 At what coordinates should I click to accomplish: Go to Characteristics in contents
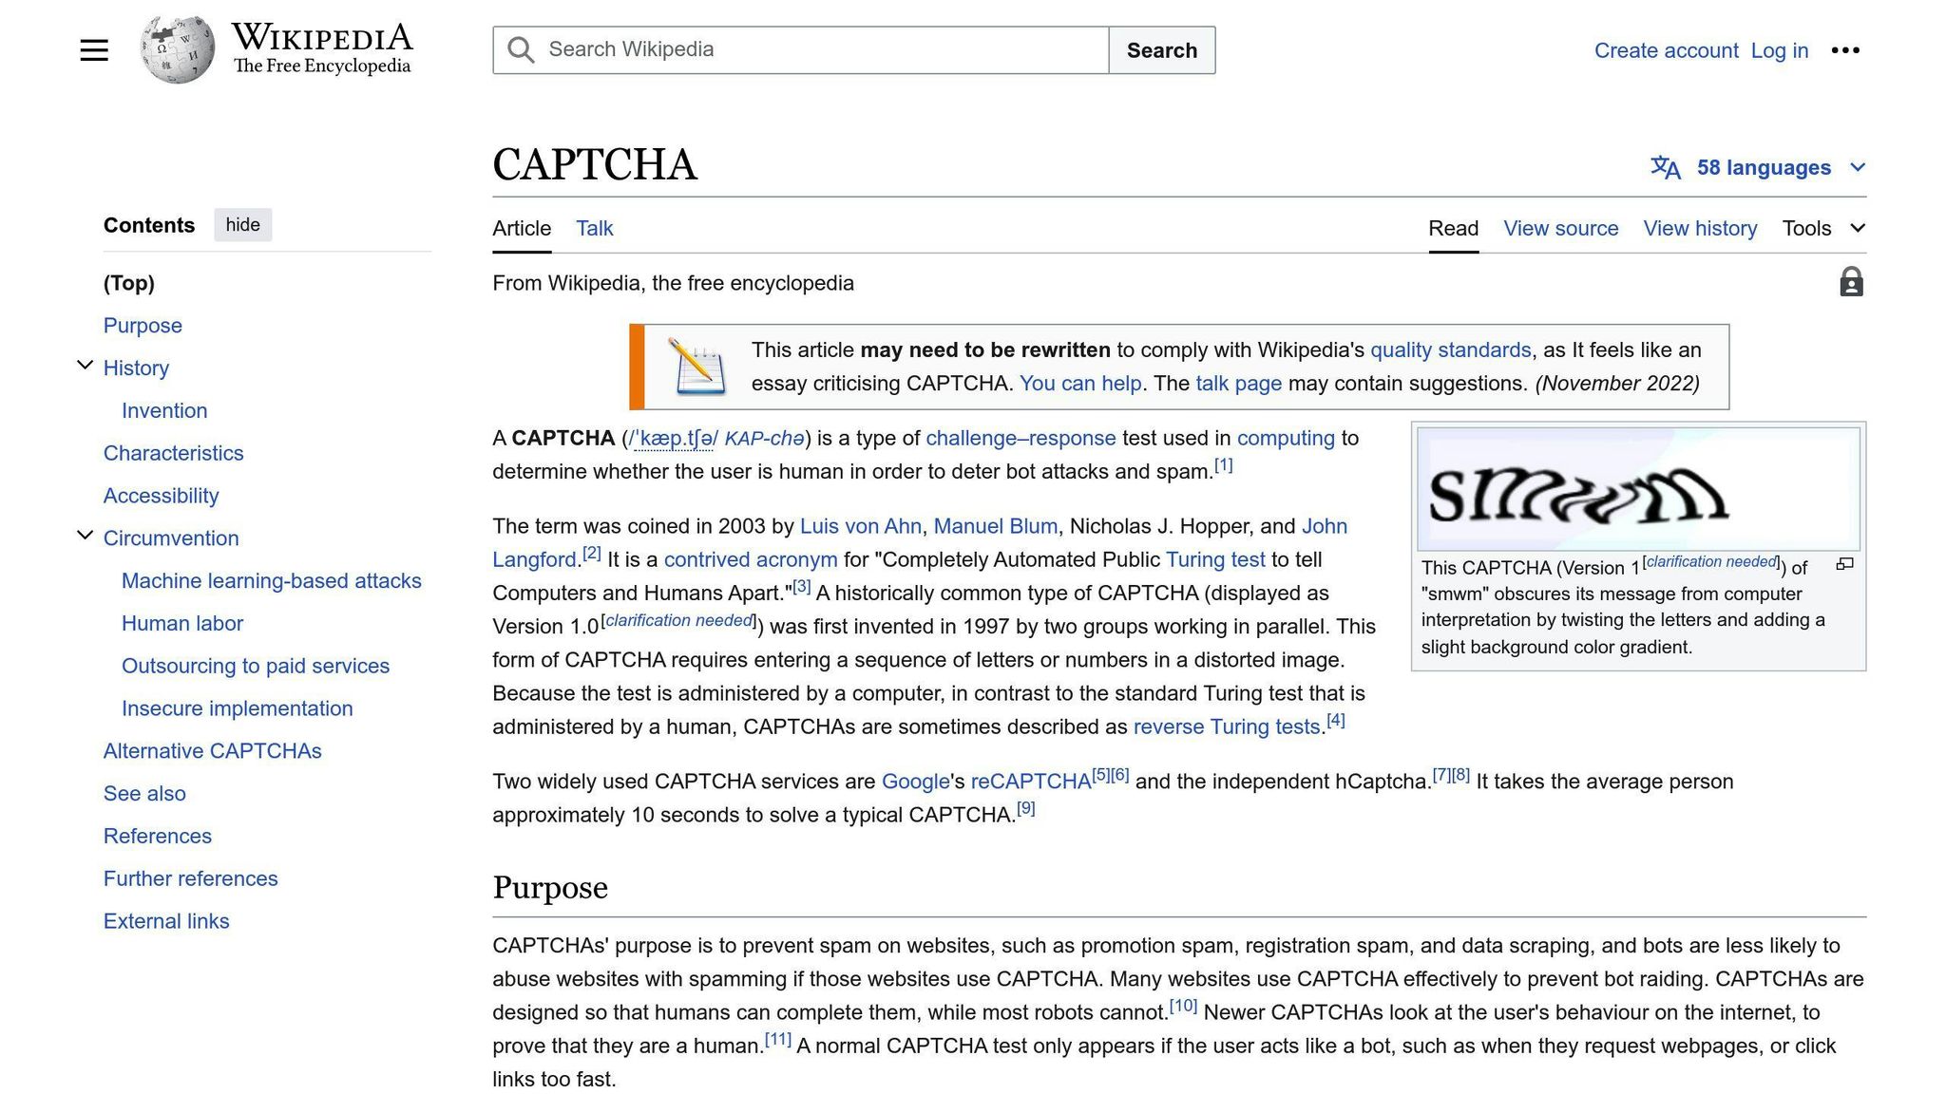tap(173, 453)
